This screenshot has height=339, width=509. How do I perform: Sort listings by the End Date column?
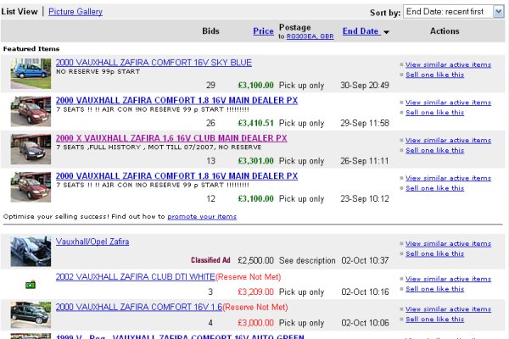pyautogui.click(x=361, y=31)
